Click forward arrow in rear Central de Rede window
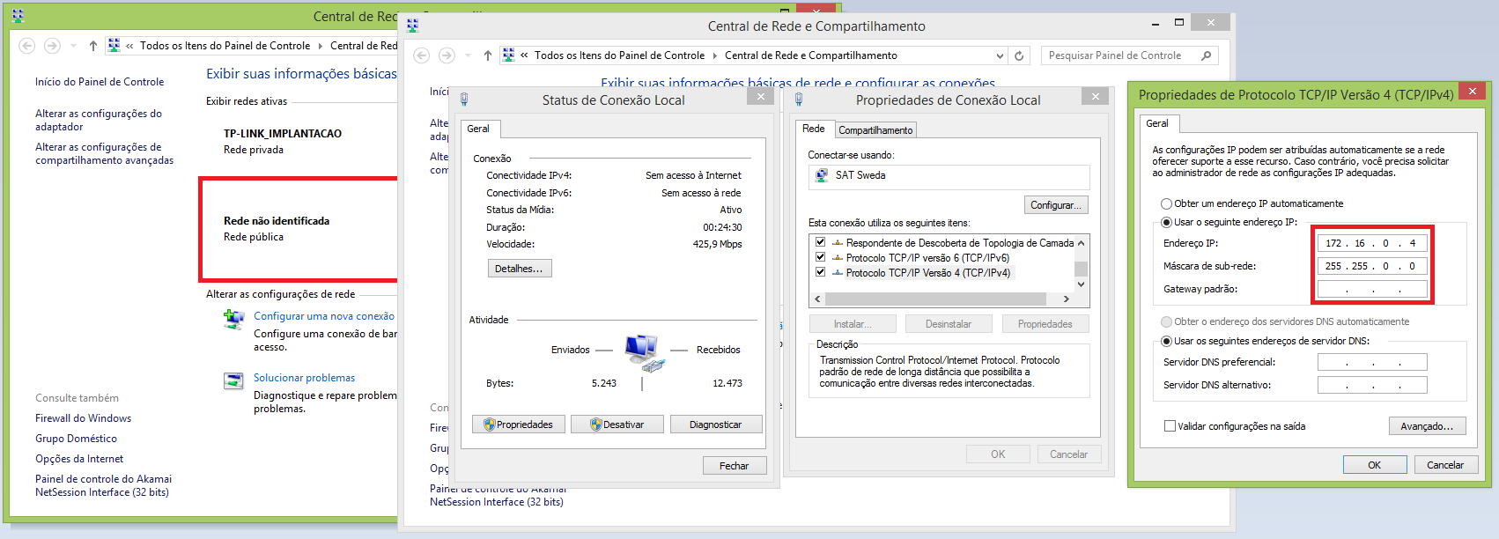Viewport: 1499px width, 539px height. [x=52, y=46]
